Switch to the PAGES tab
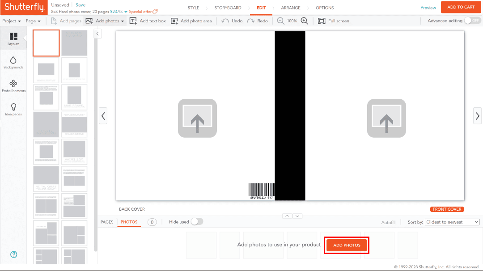The width and height of the screenshot is (483, 271). tap(107, 221)
